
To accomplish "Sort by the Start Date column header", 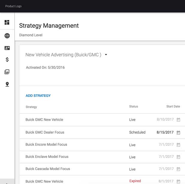I will coord(173,106).
